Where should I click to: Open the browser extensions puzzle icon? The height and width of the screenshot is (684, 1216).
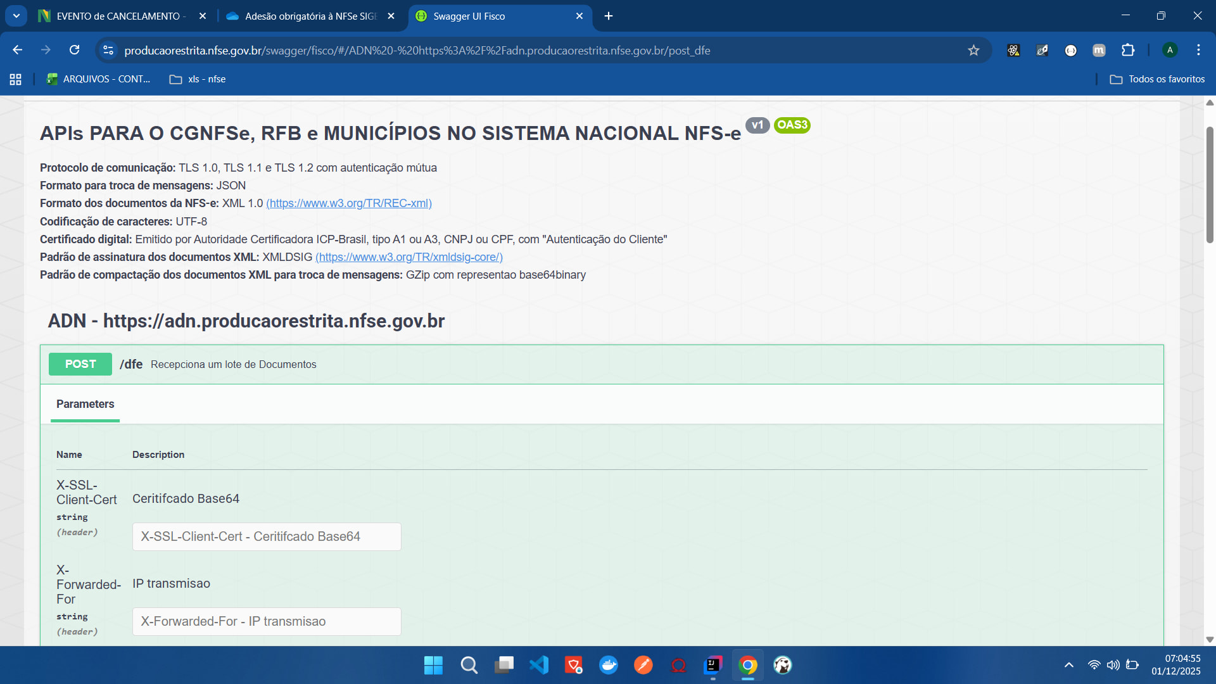point(1128,50)
